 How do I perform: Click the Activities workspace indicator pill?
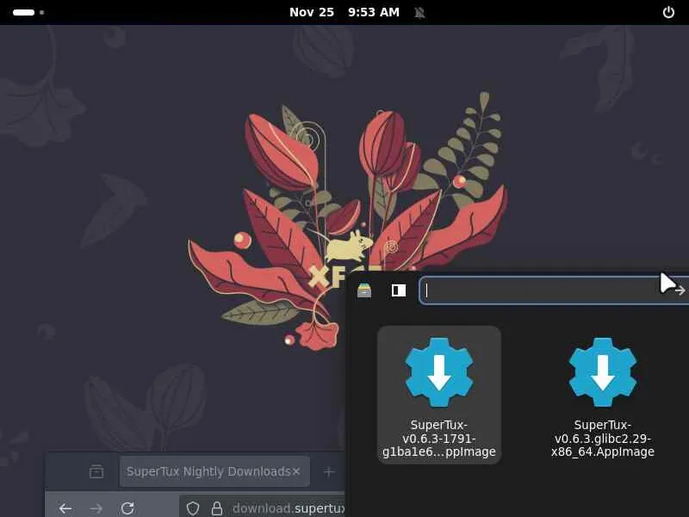pyautogui.click(x=24, y=12)
